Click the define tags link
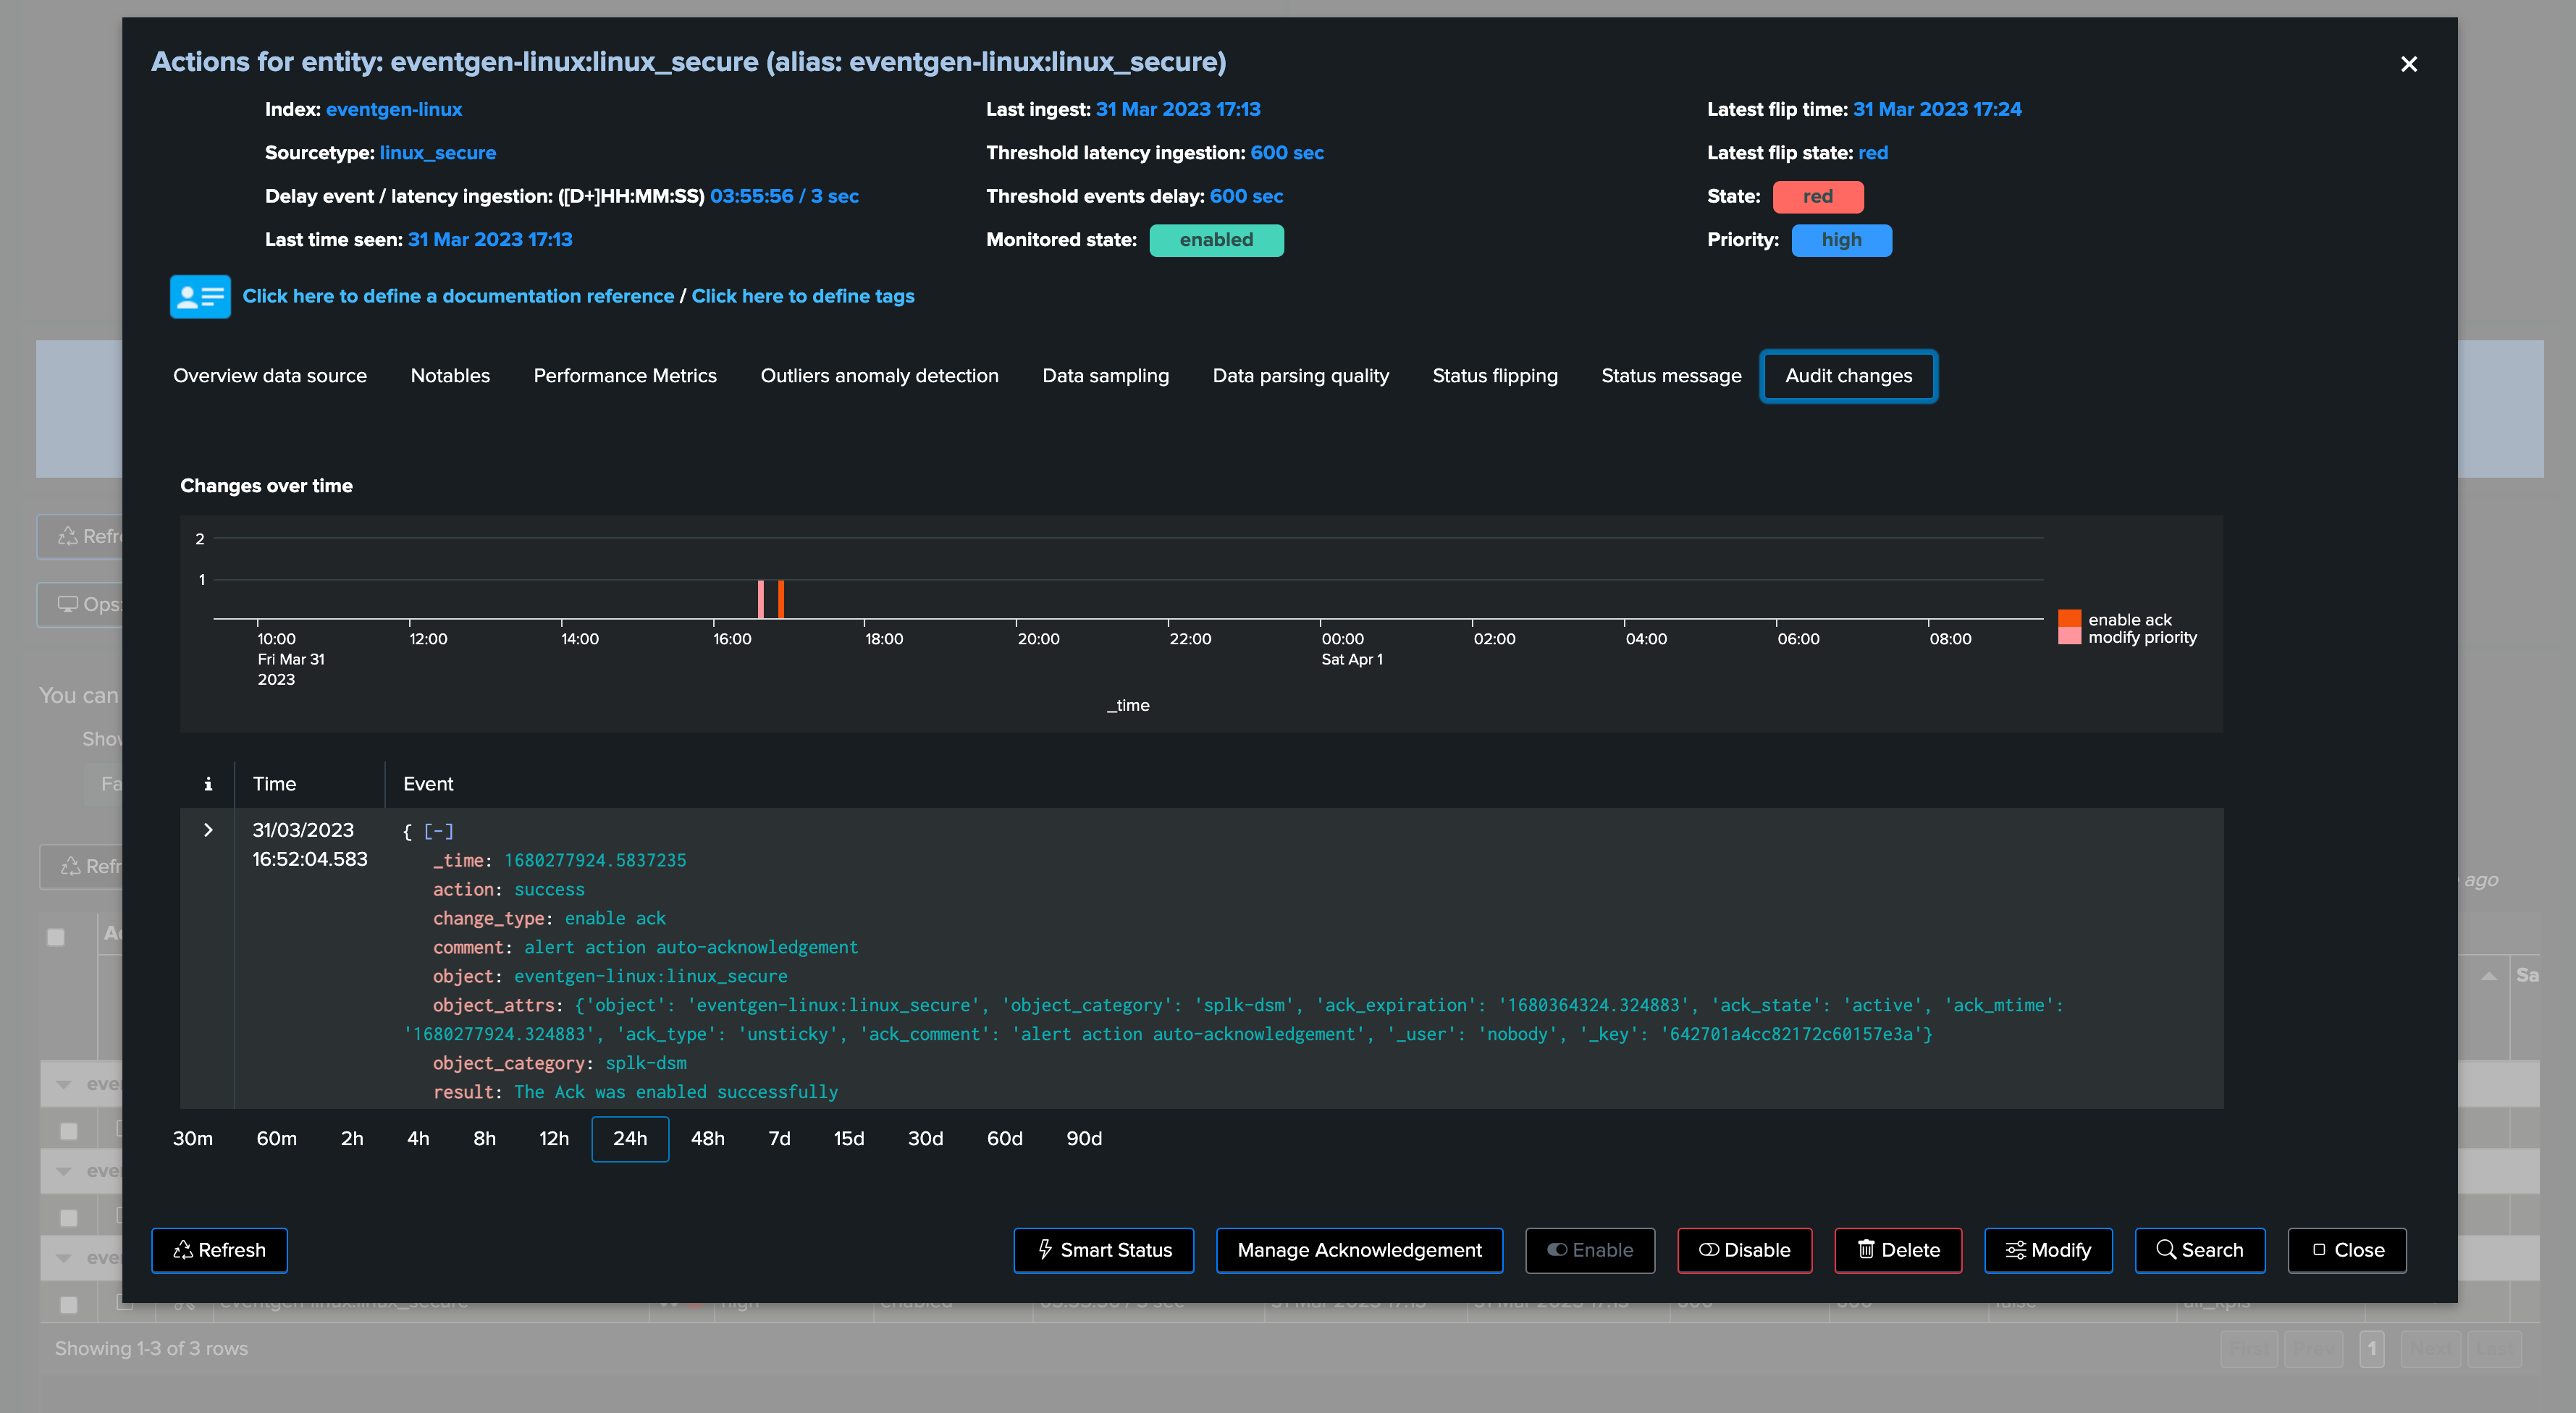This screenshot has height=1413, width=2576. point(802,296)
